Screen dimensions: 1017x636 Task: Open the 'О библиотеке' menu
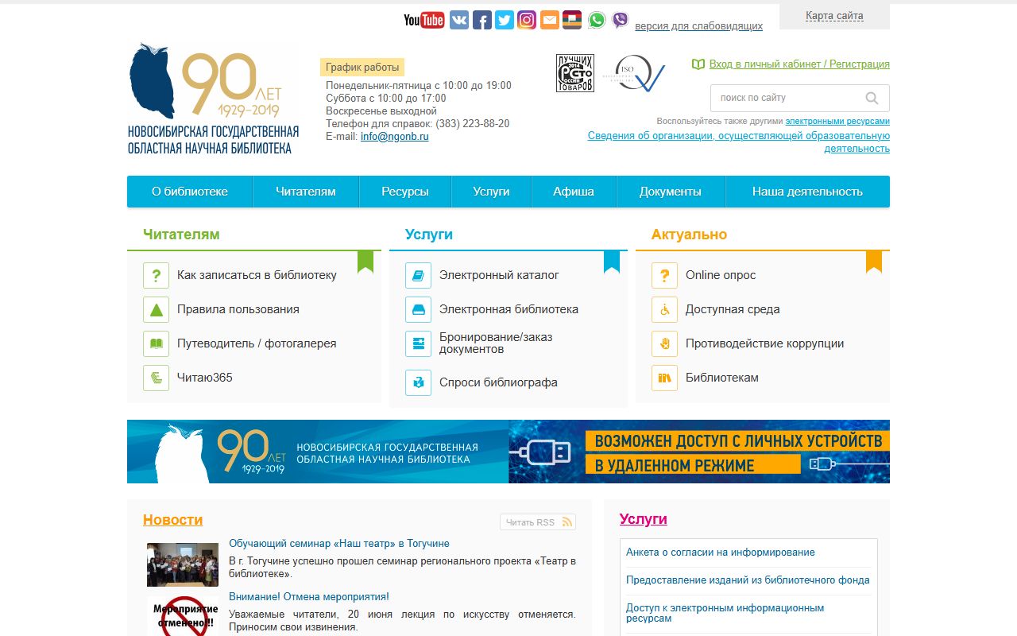[190, 192]
